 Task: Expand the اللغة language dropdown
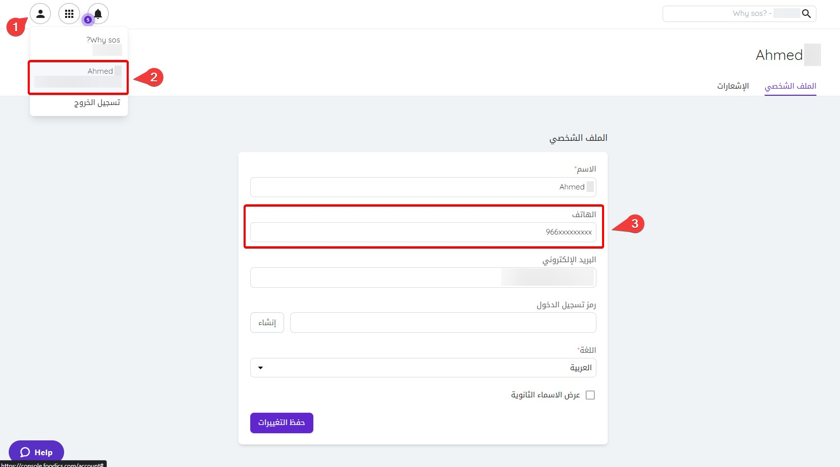click(423, 368)
